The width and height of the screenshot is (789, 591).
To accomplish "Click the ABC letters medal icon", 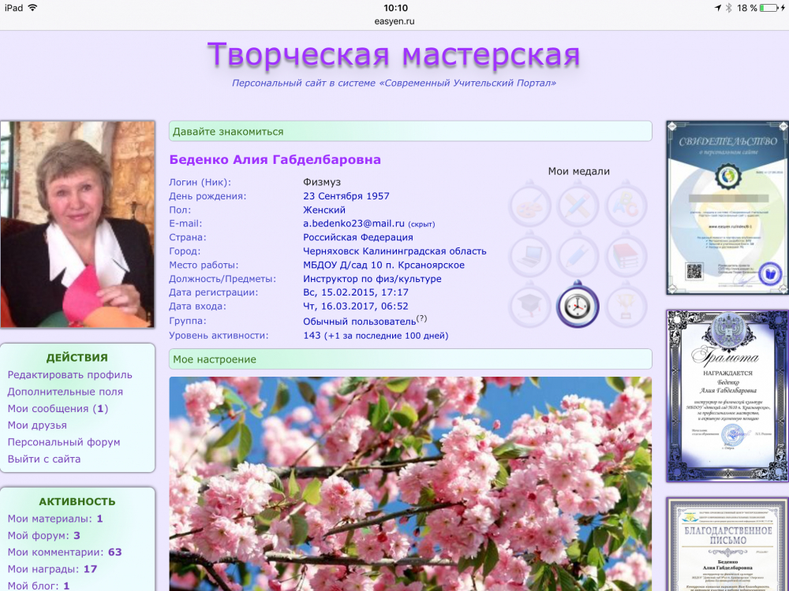I will [626, 205].
